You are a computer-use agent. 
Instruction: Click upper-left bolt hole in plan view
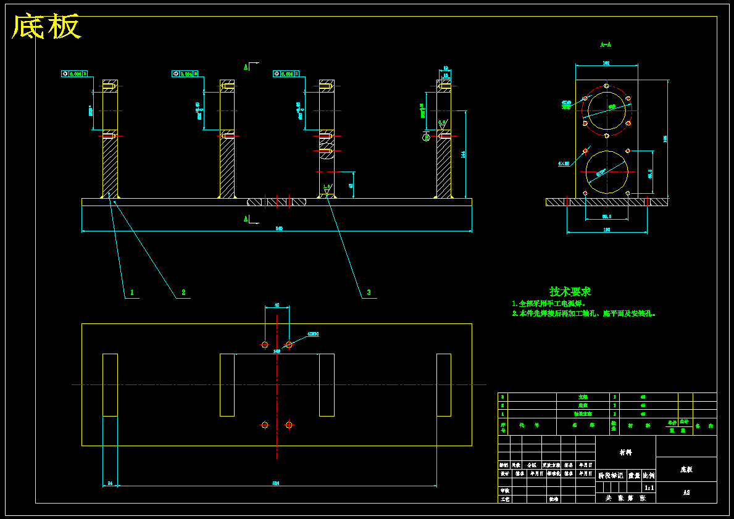pyautogui.click(x=264, y=345)
